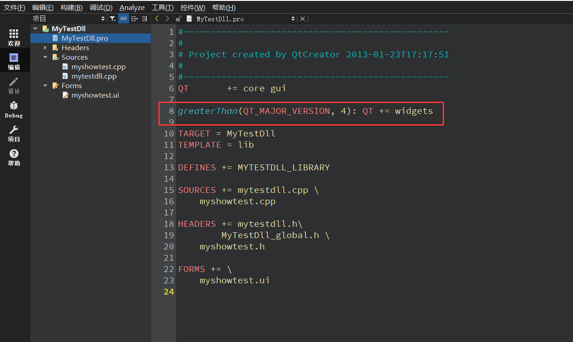Viewport: 573px width, 342px height.
Task: Click the back navigation arrow
Action: [157, 18]
